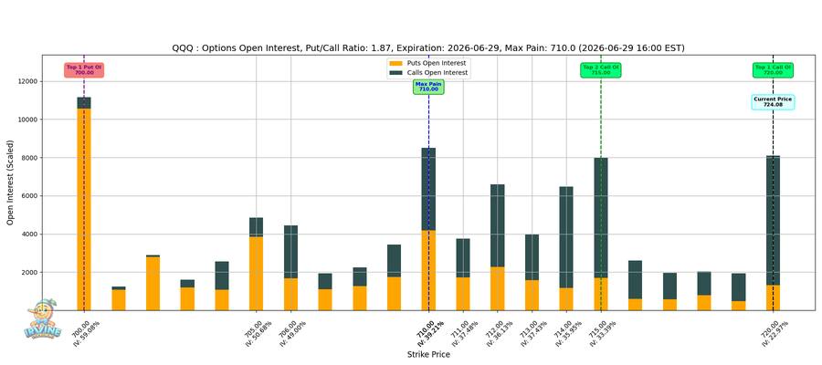
Task: Select the 'Puts Open Interest' legend label
Action: coord(436,63)
